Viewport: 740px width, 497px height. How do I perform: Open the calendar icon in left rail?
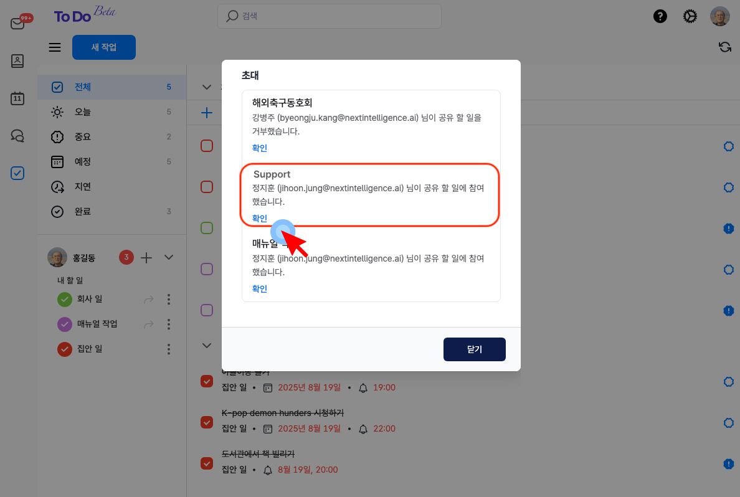pos(17,98)
